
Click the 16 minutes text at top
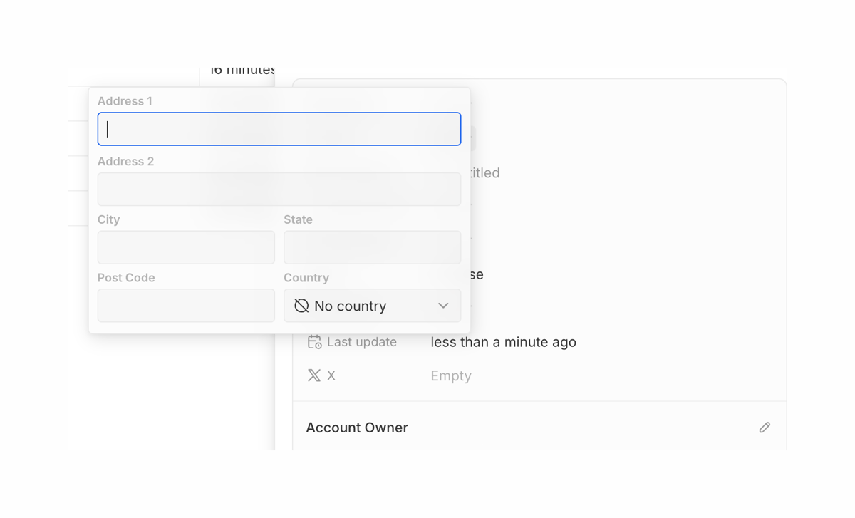click(241, 69)
